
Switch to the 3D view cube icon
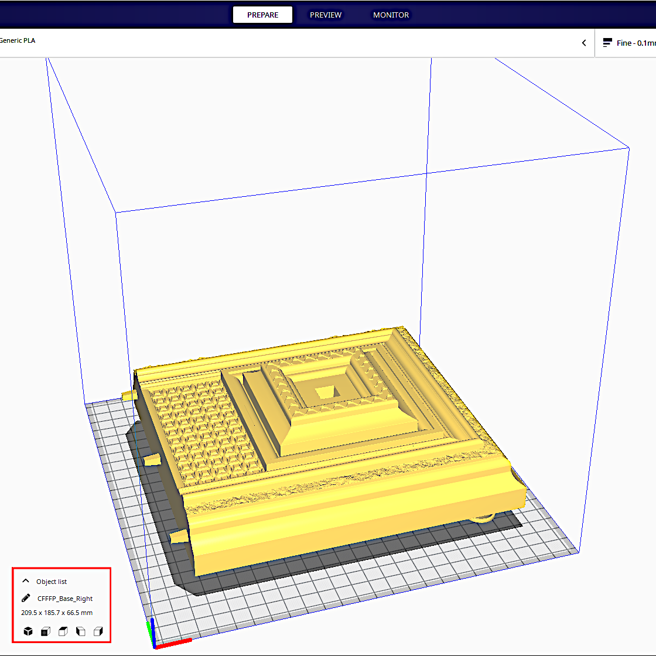tap(28, 631)
